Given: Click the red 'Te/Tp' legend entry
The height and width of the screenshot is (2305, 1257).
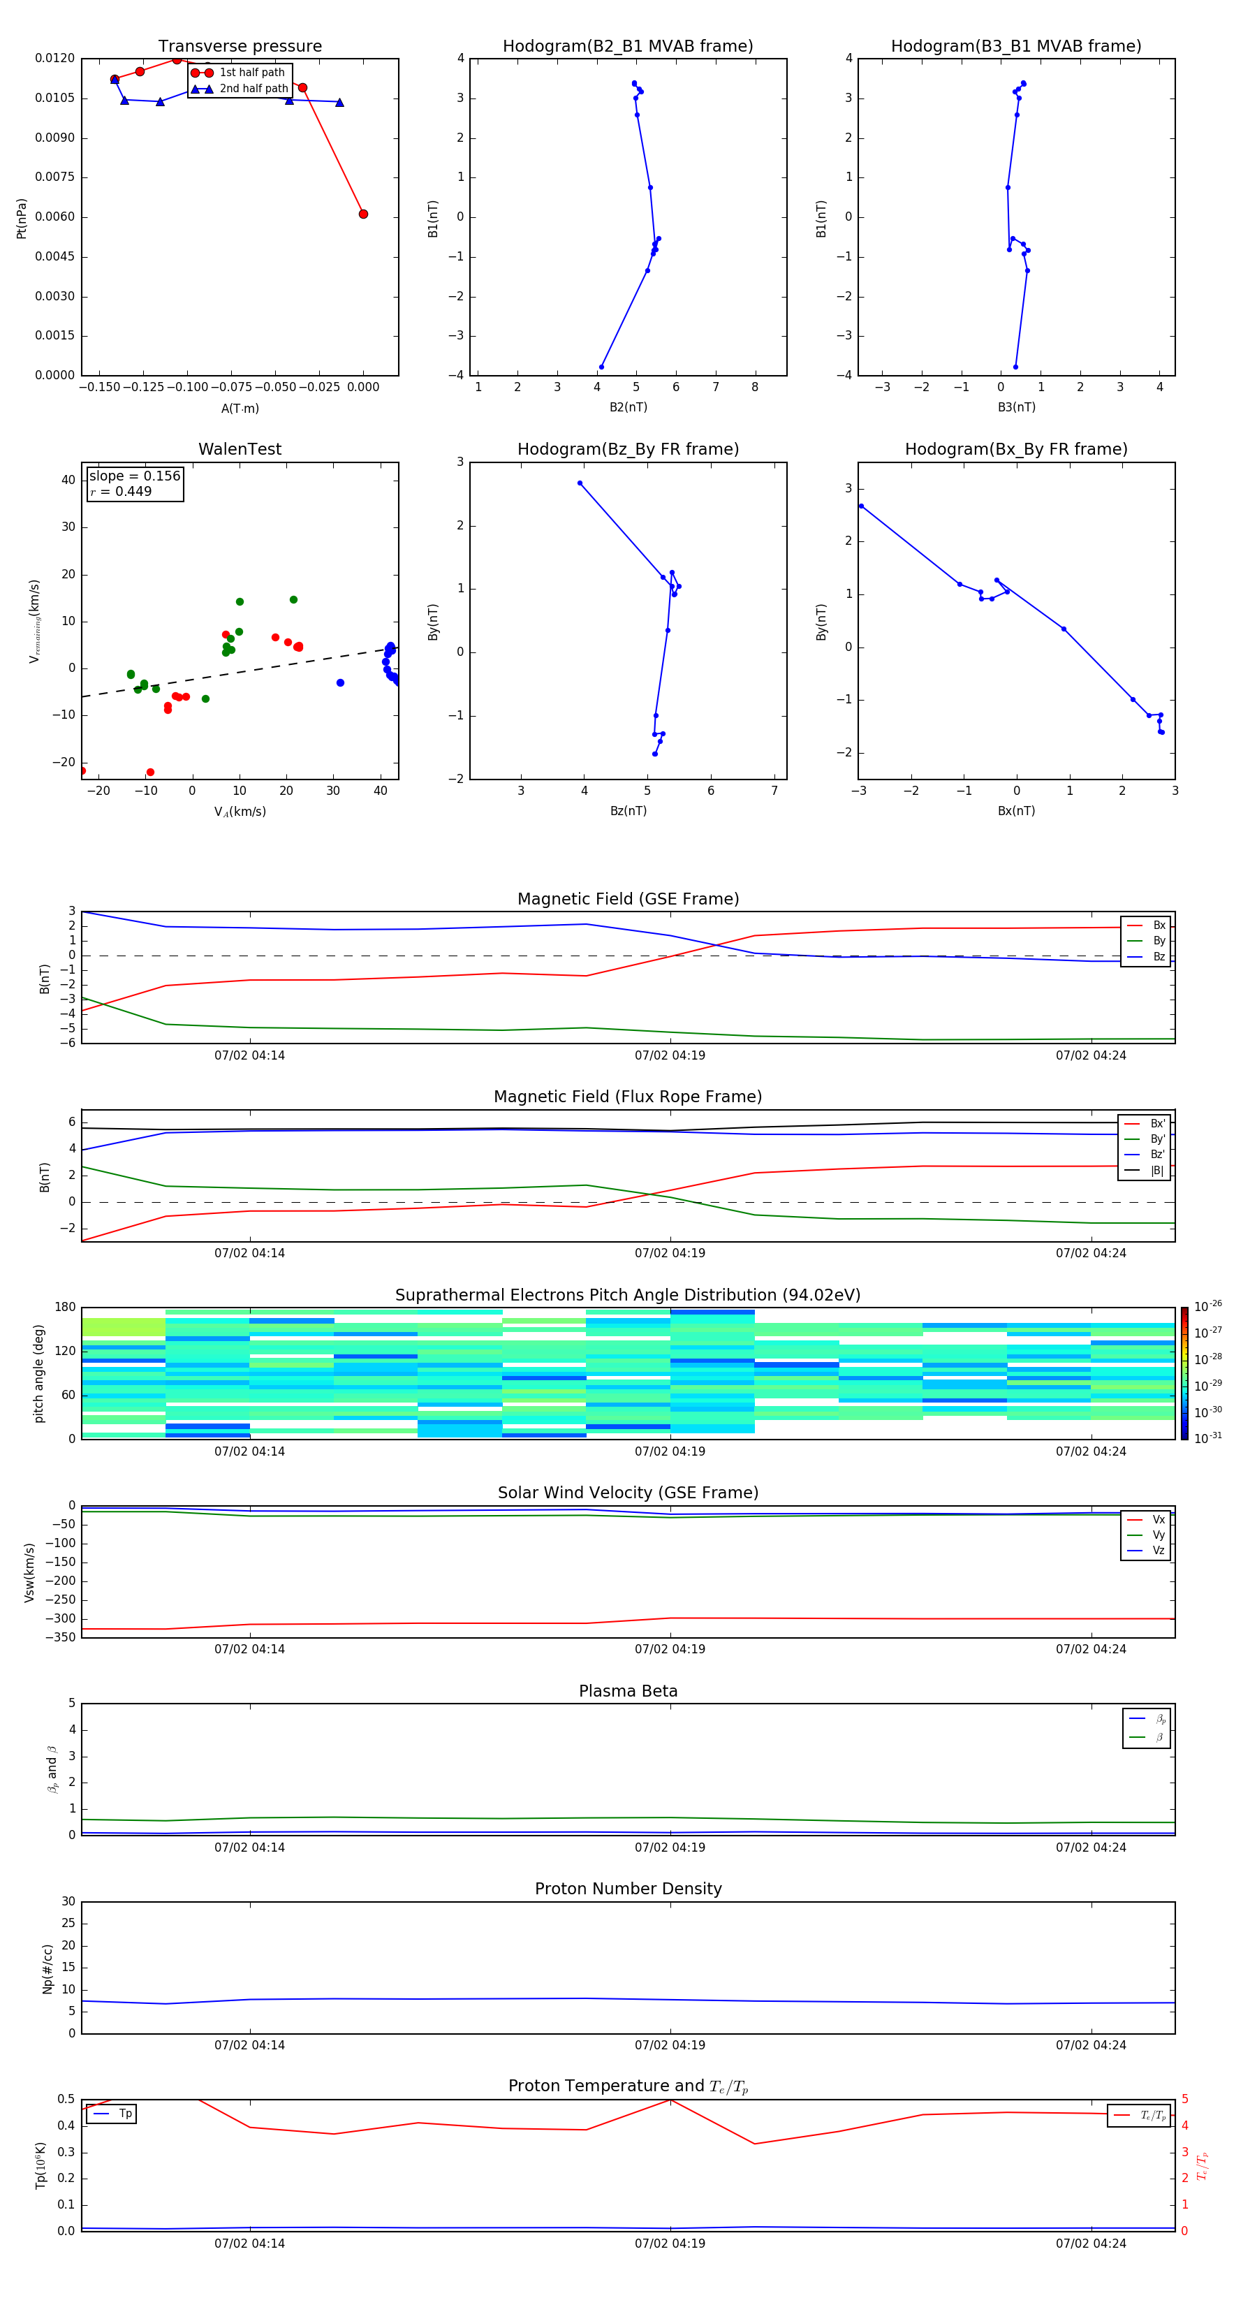Looking at the screenshot, I should click(x=1140, y=2115).
